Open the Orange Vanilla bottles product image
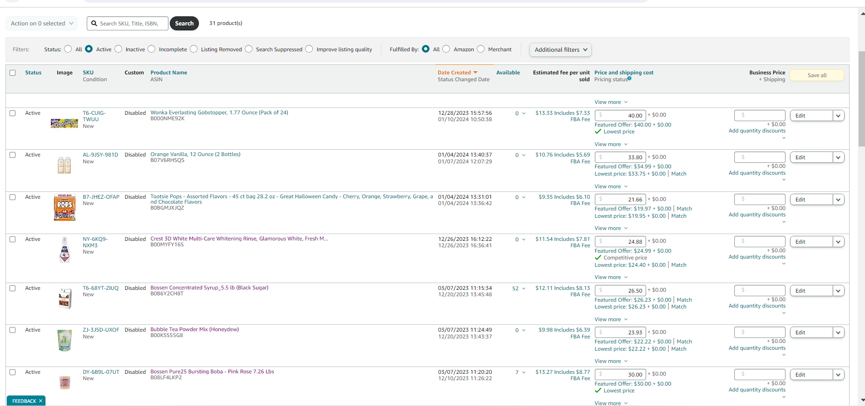 pos(64,165)
